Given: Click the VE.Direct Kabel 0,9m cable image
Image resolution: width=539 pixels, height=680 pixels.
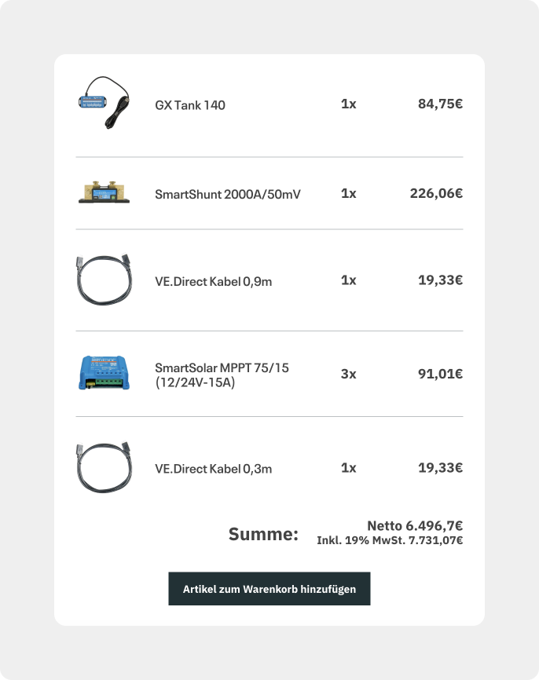Looking at the screenshot, I should [104, 280].
